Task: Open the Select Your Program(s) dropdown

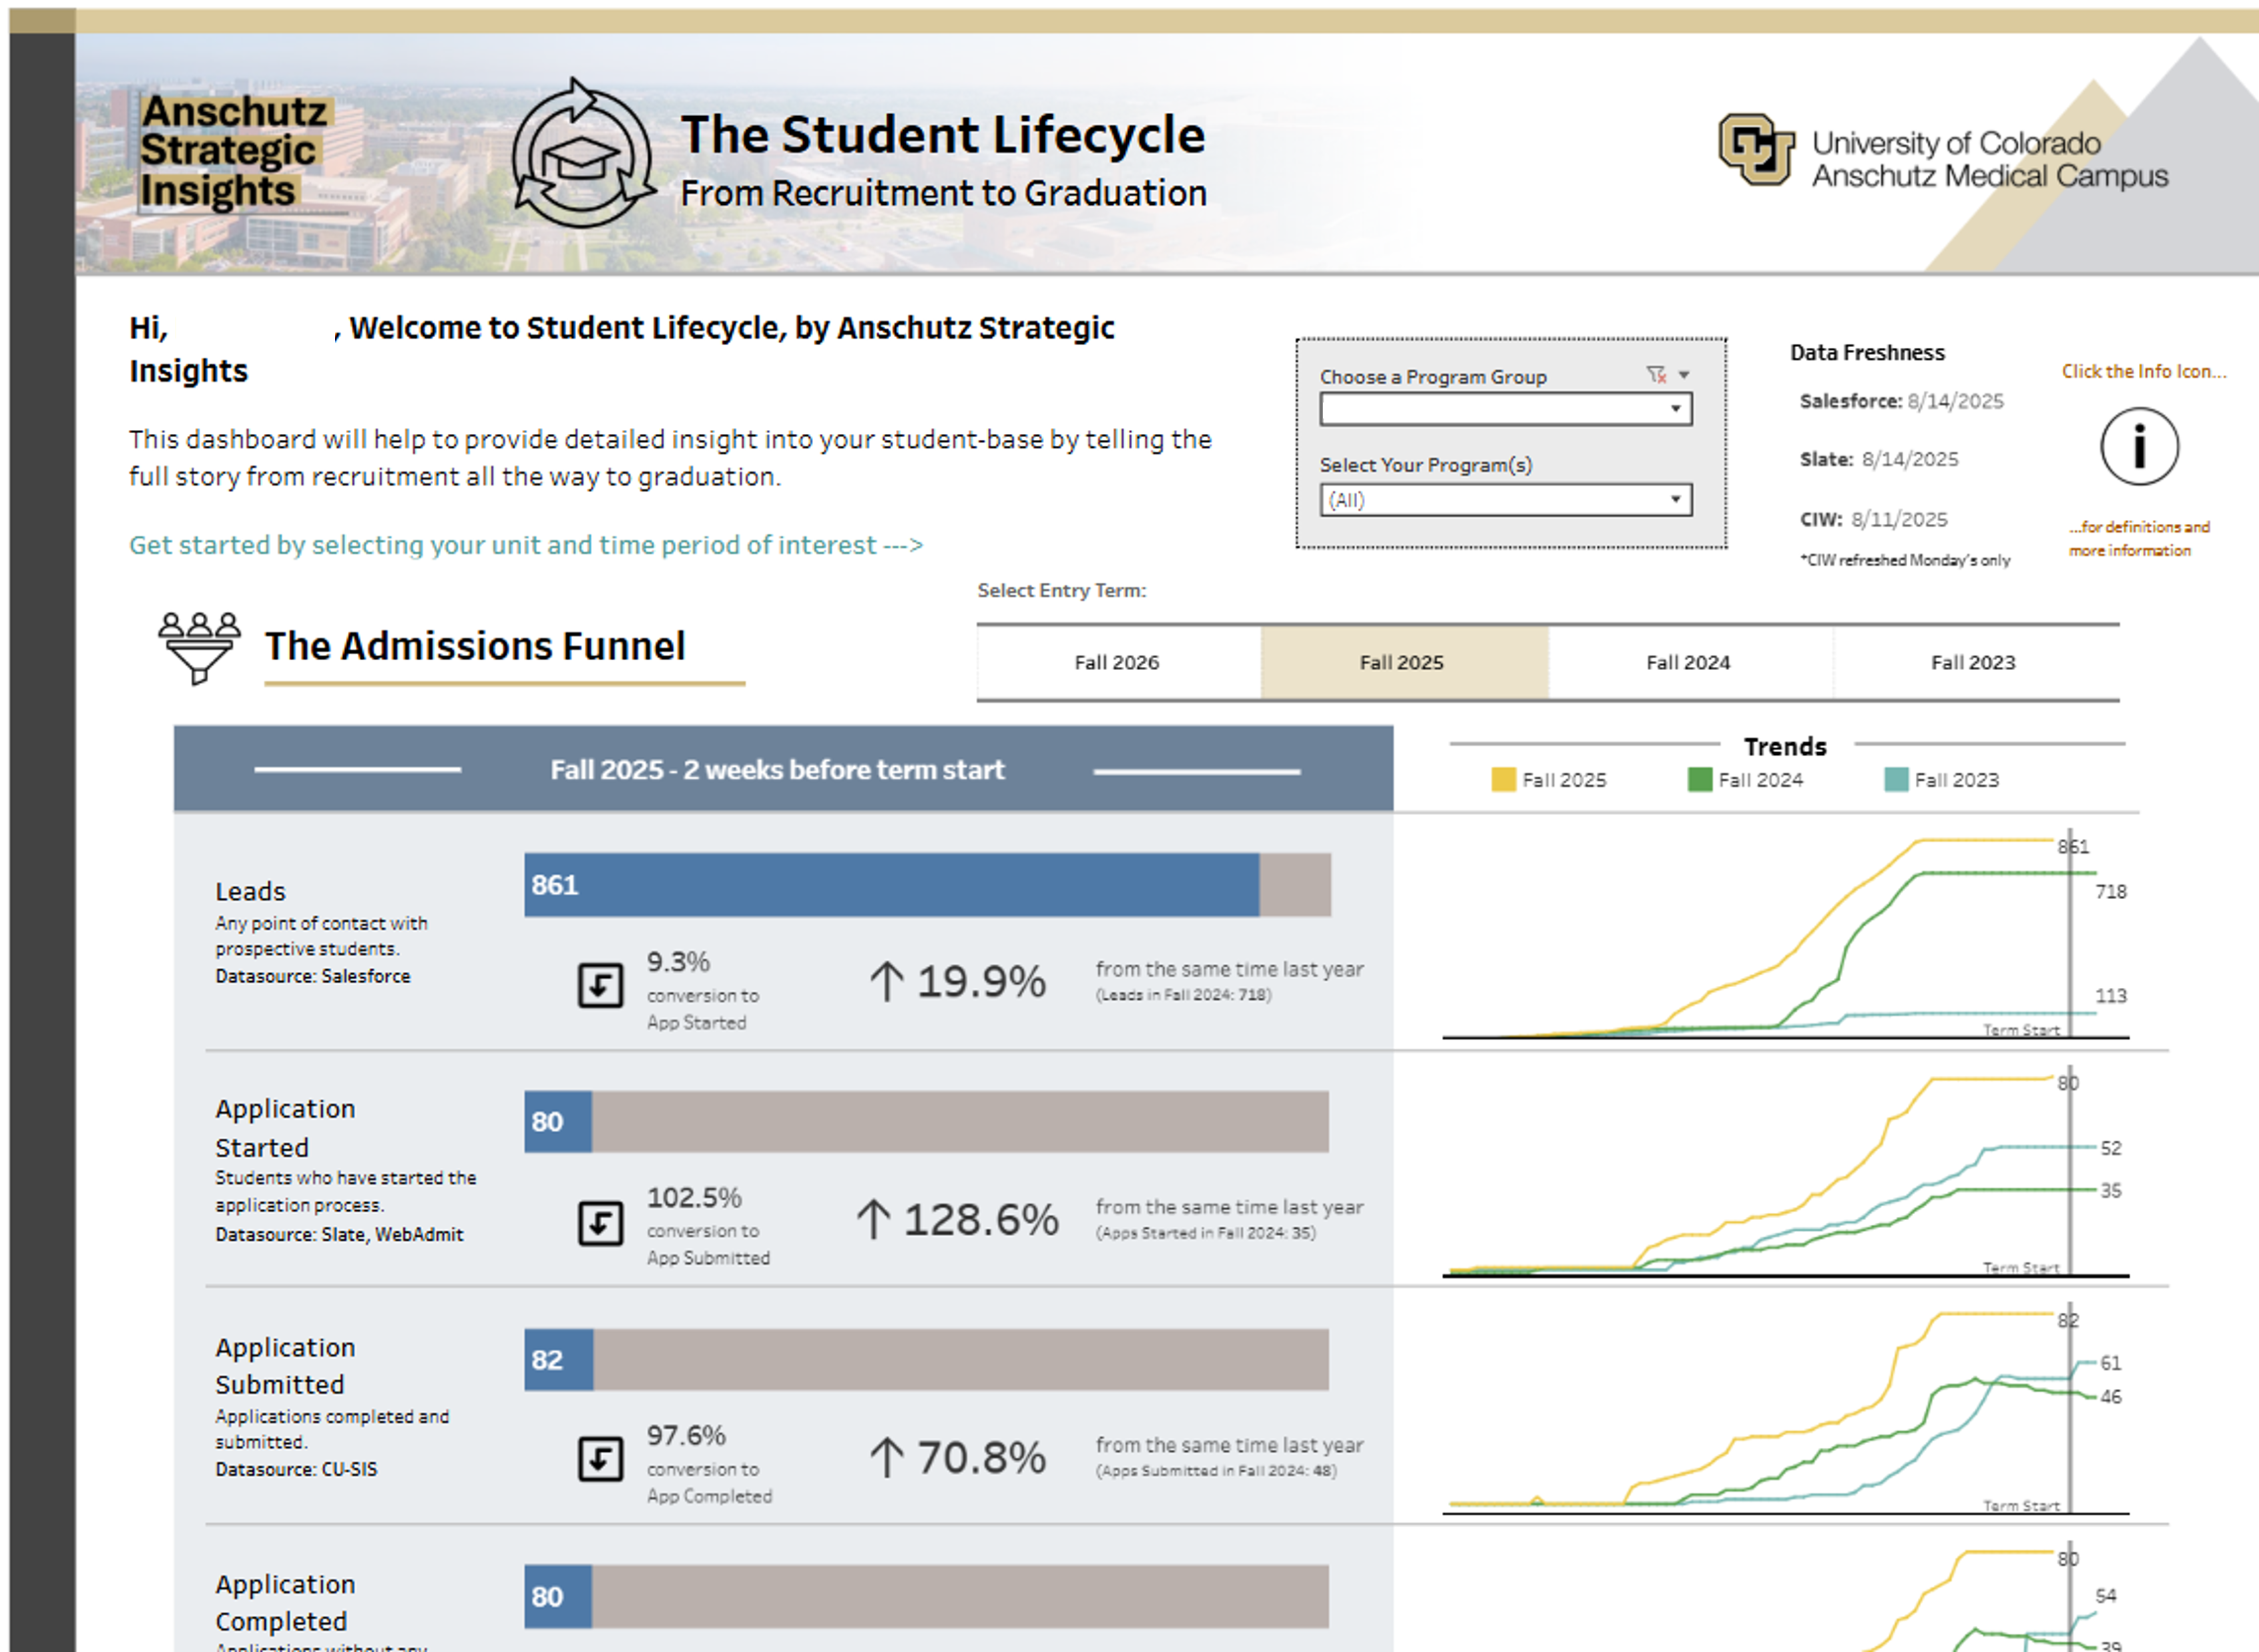Action: [1505, 500]
